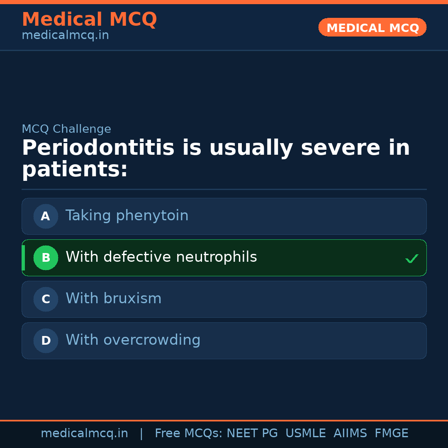This screenshot has height=448, width=448.
Task: Click the circled letter A badge
Action: tap(46, 216)
